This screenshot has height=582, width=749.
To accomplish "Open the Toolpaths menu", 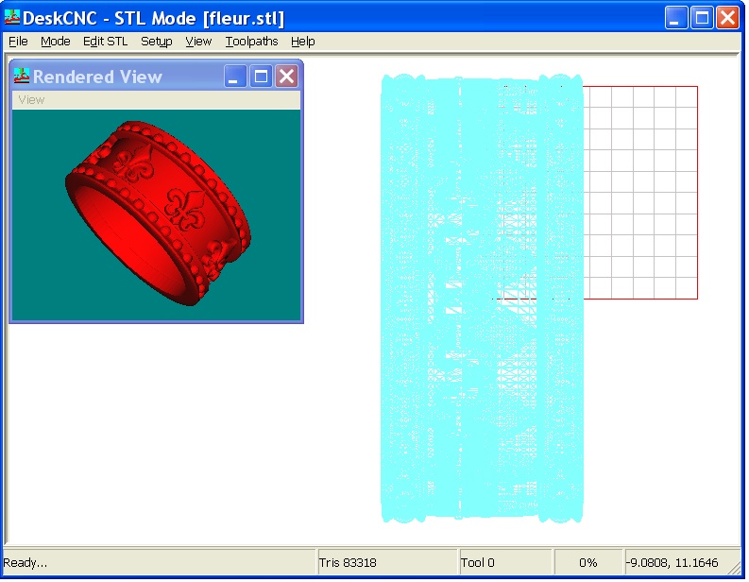I will point(251,42).
